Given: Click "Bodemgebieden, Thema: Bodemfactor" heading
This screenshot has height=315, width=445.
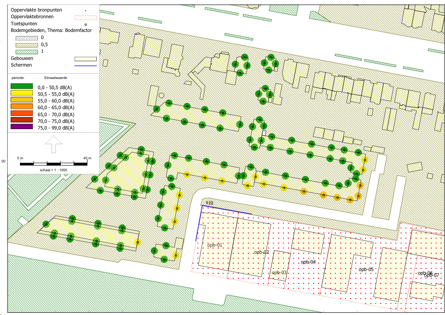Looking at the screenshot, I should (51, 30).
